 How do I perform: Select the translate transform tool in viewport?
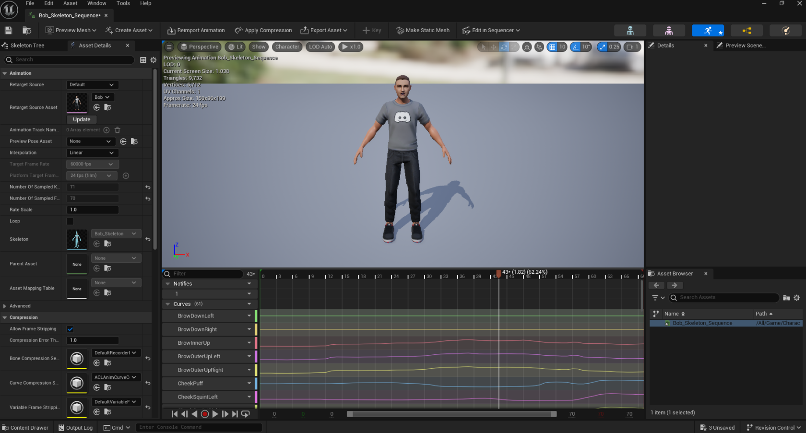[x=494, y=47]
